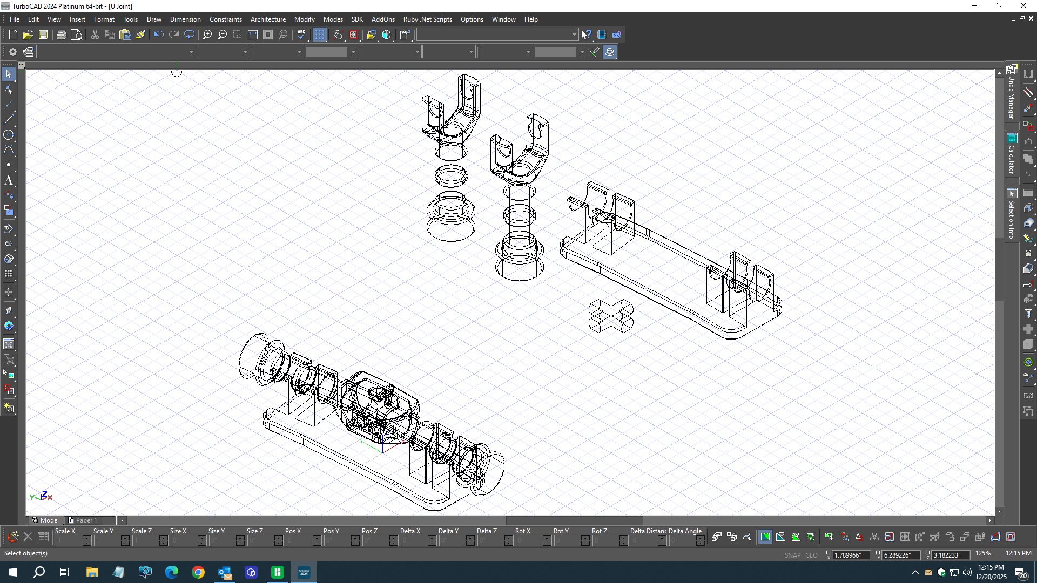Open the drawing settings gear icon
The height and width of the screenshot is (583, 1037).
(13, 52)
